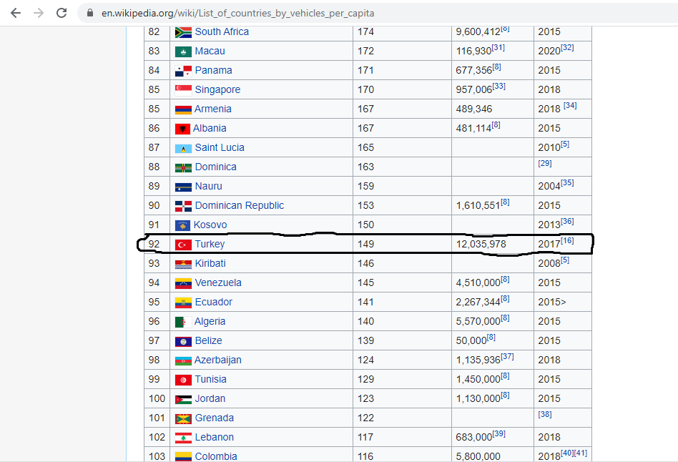Open the Singapore article link

click(217, 89)
